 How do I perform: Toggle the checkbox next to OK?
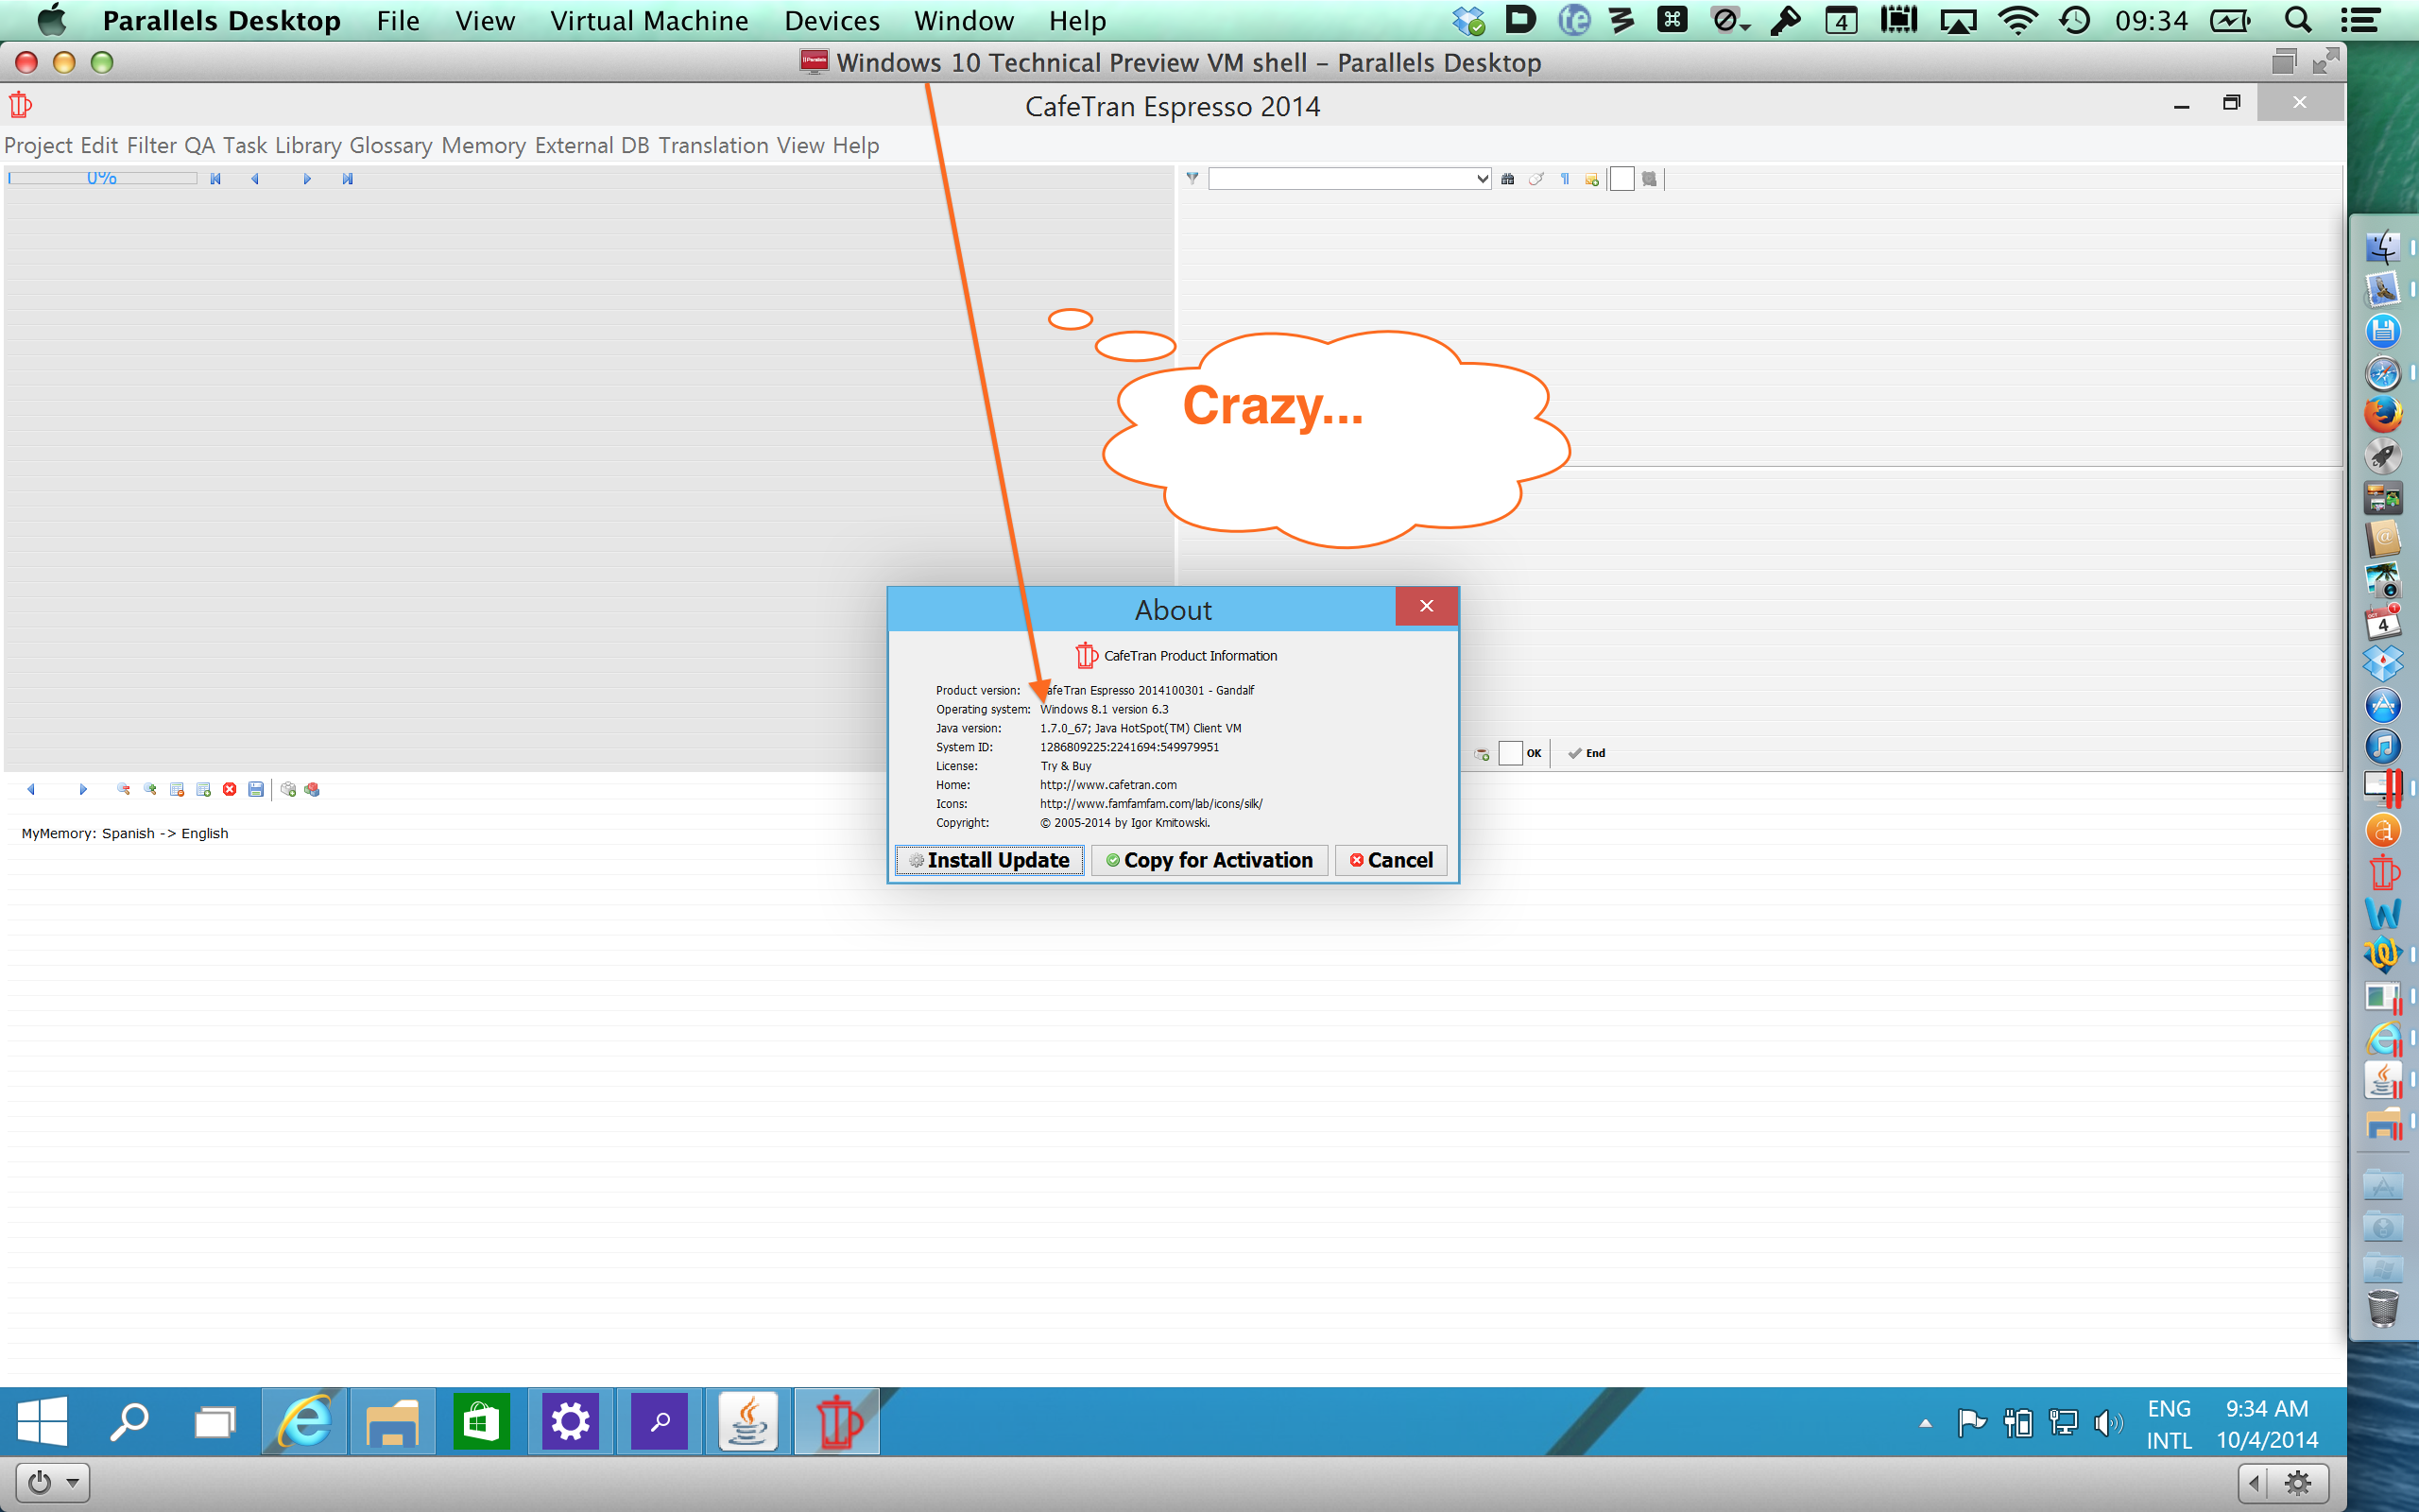point(1509,753)
